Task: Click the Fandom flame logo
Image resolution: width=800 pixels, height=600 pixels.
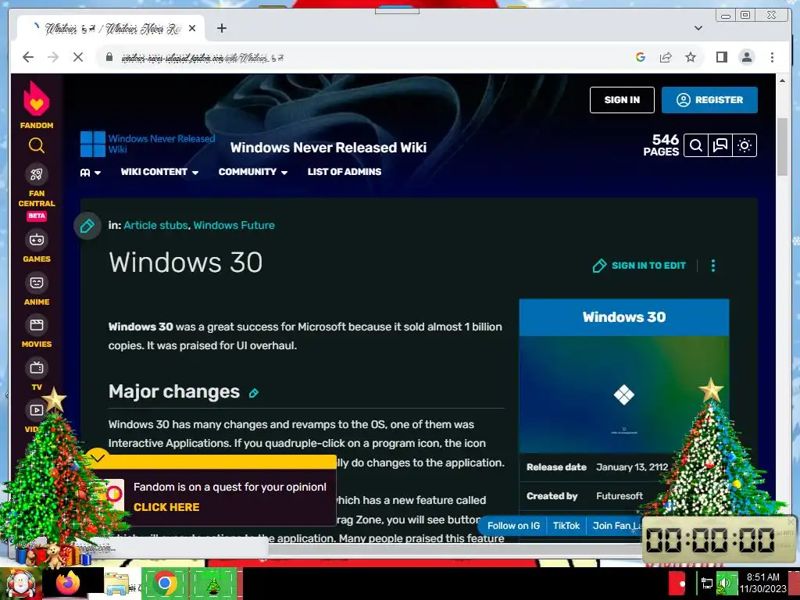Action: (x=36, y=98)
